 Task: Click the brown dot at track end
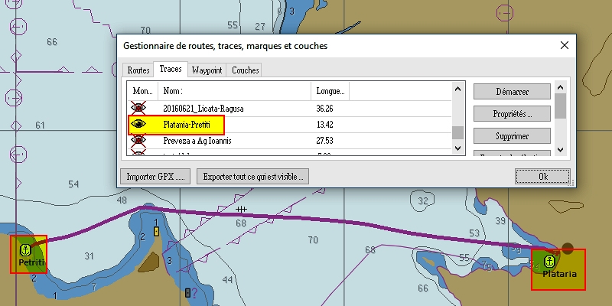coord(567,249)
